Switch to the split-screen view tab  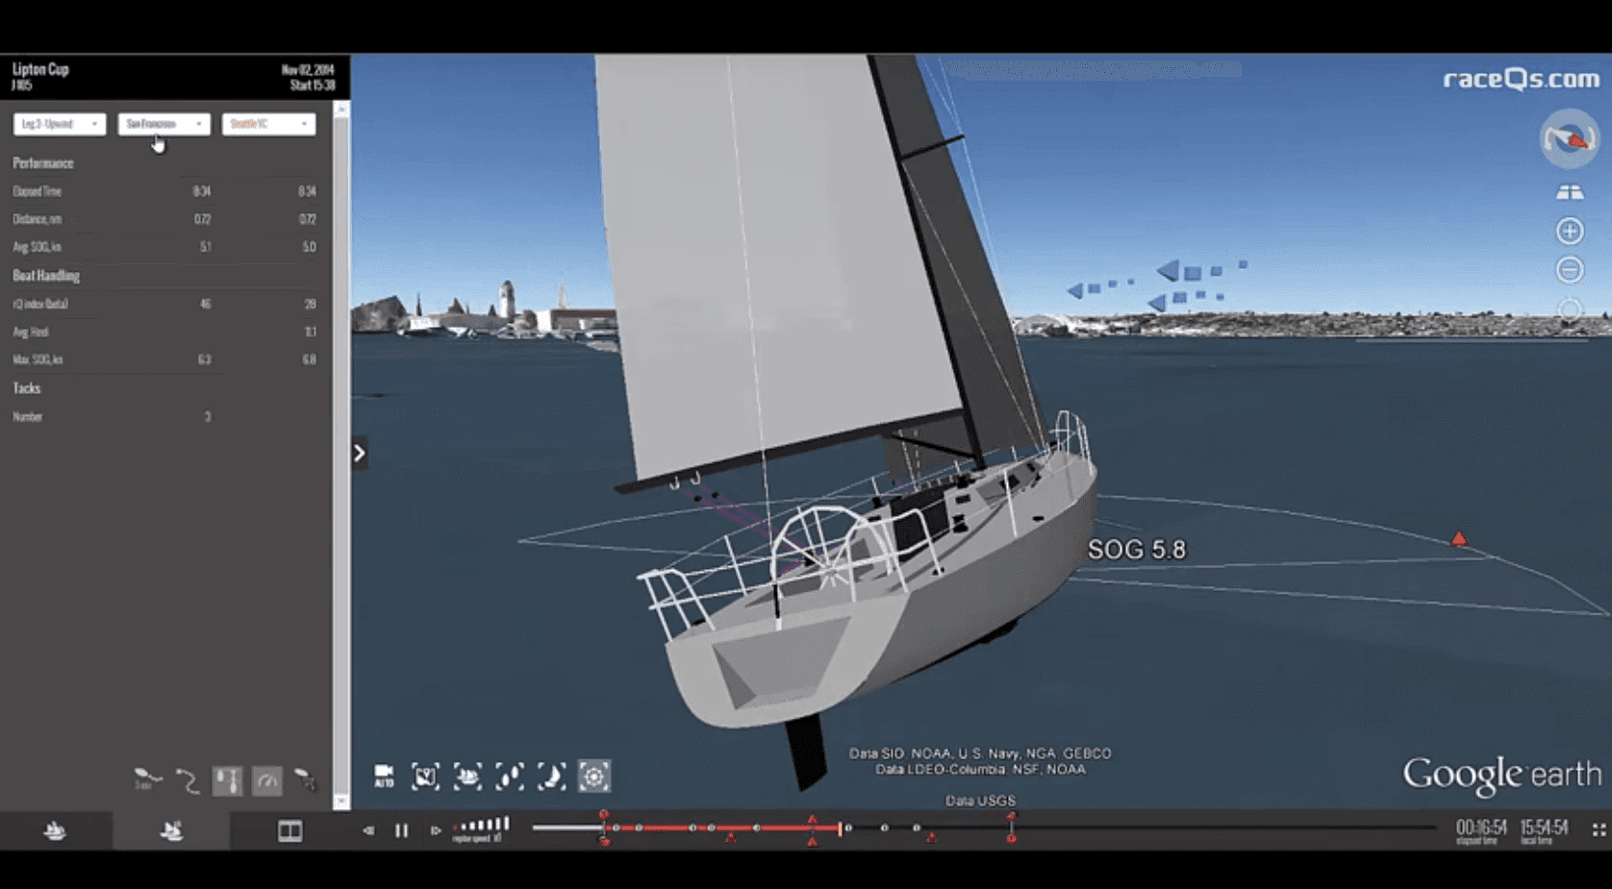pos(290,830)
